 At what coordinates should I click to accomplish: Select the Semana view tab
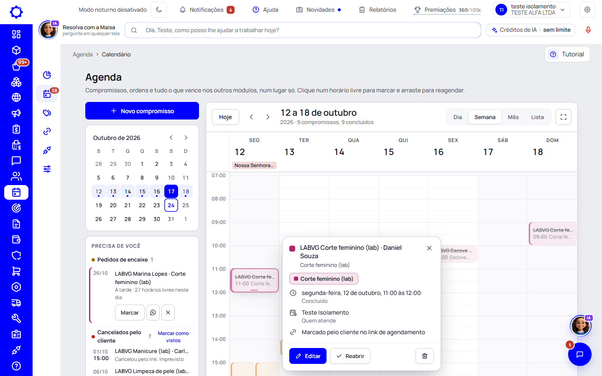click(x=485, y=117)
